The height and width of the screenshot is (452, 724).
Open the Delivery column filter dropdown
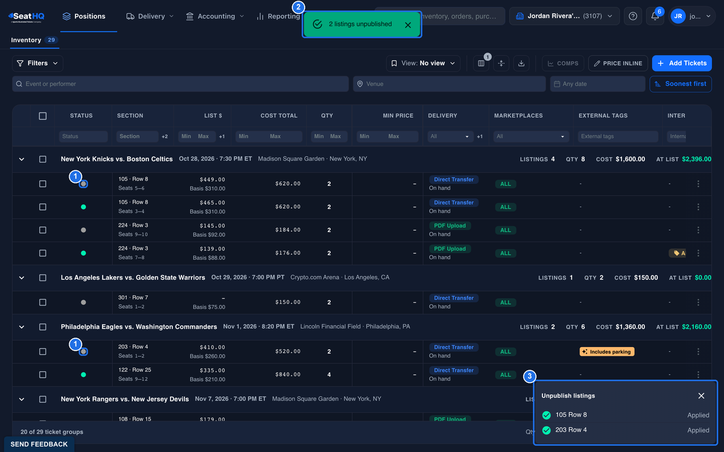pos(450,137)
